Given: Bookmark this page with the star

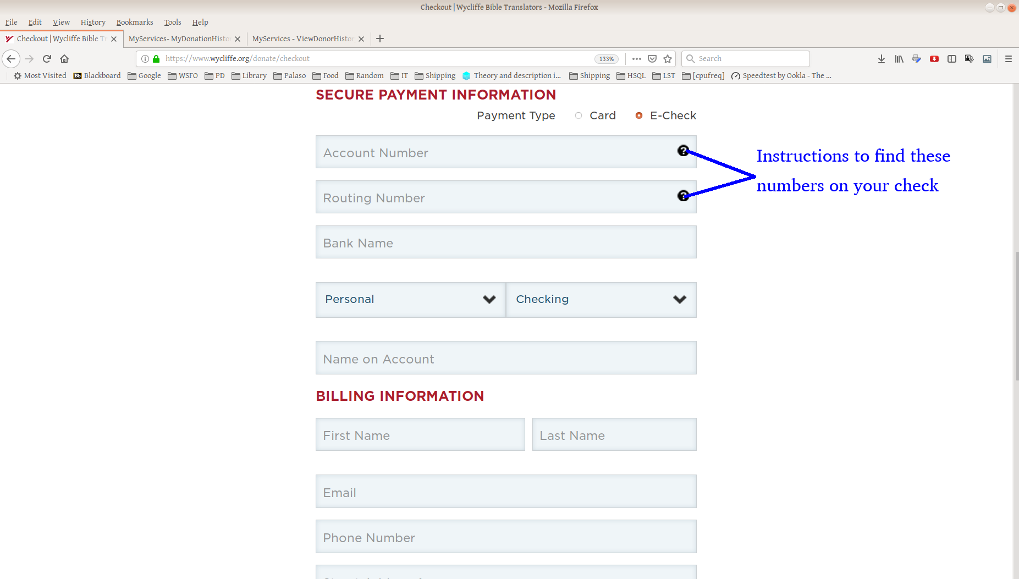Looking at the screenshot, I should pyautogui.click(x=668, y=59).
